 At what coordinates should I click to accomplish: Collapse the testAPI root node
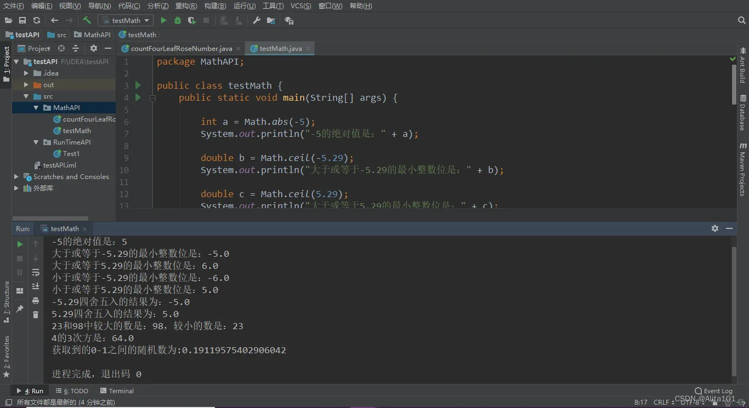coord(16,62)
